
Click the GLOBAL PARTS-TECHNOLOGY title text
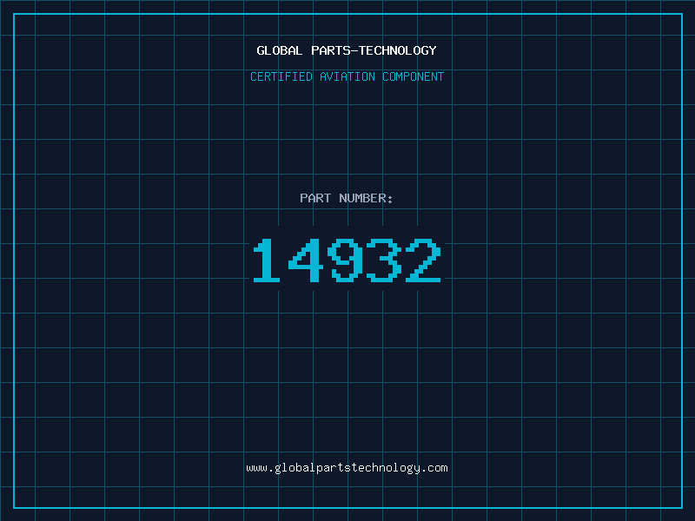click(x=347, y=50)
